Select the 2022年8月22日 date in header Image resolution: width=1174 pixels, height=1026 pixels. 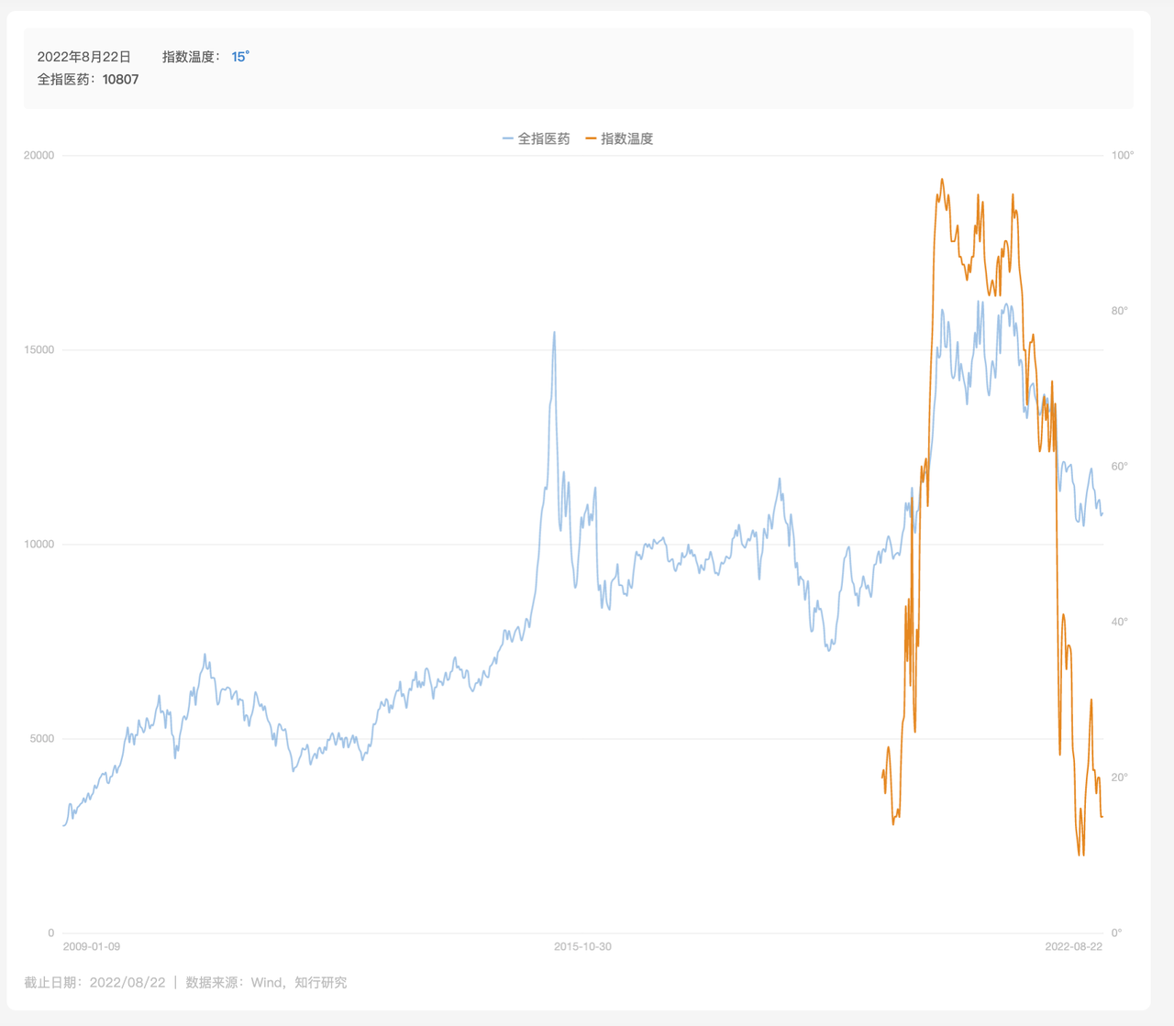(x=84, y=57)
